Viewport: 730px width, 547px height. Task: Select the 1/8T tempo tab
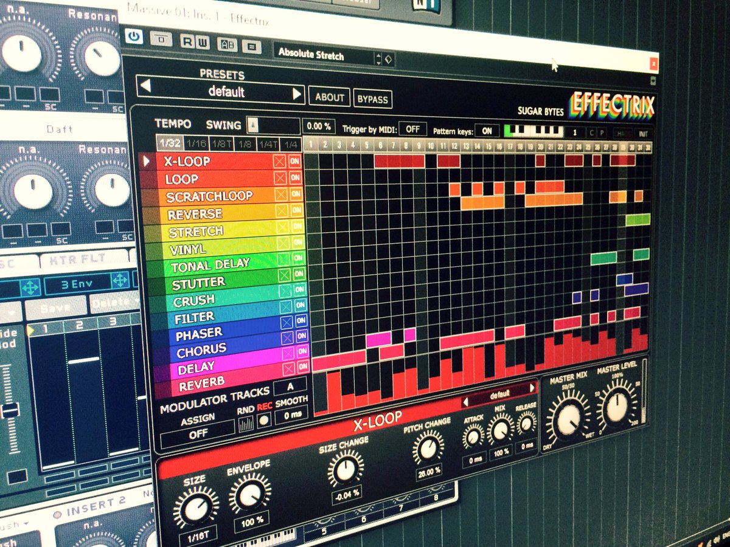(221, 143)
